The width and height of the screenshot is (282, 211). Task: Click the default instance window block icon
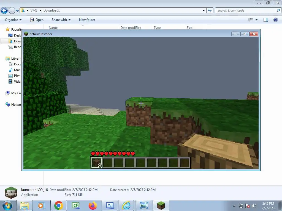click(26, 34)
